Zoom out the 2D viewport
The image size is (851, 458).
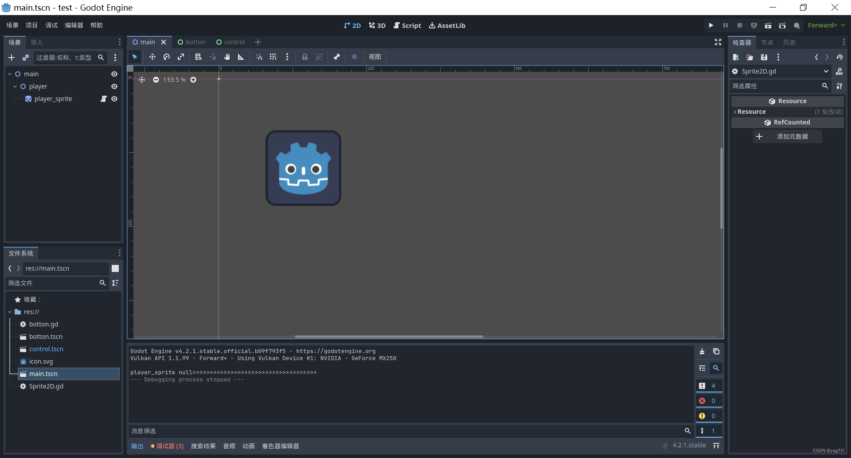156,80
